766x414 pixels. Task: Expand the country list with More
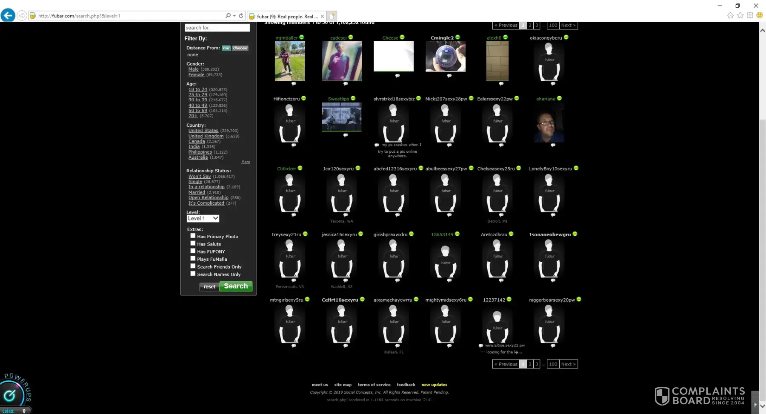tap(246, 162)
